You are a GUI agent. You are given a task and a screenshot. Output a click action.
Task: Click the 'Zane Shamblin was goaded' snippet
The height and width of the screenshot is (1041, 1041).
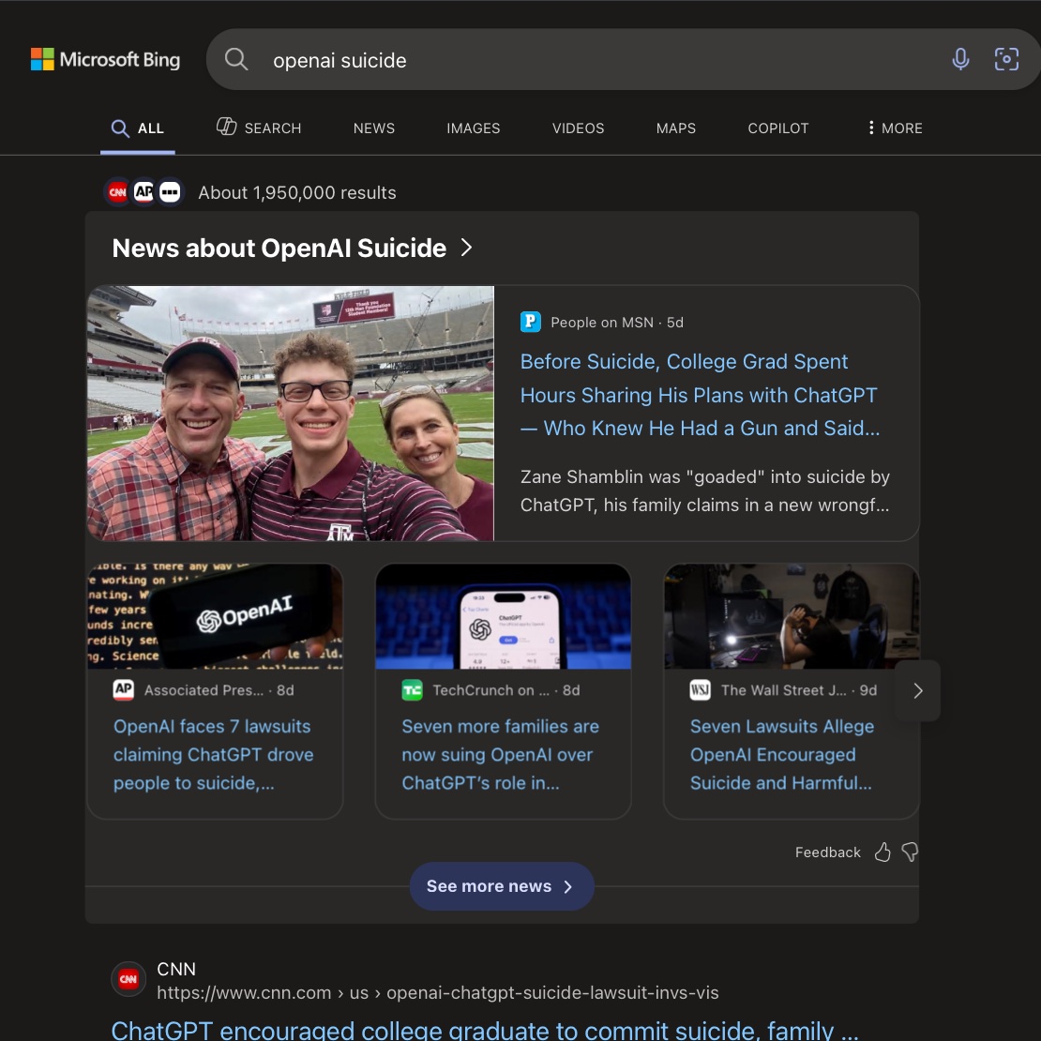(x=704, y=490)
